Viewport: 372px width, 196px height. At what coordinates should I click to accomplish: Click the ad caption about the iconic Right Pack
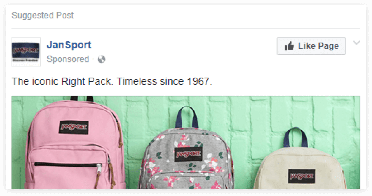(112, 81)
